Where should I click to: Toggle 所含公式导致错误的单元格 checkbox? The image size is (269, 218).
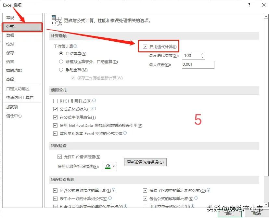click(55, 190)
